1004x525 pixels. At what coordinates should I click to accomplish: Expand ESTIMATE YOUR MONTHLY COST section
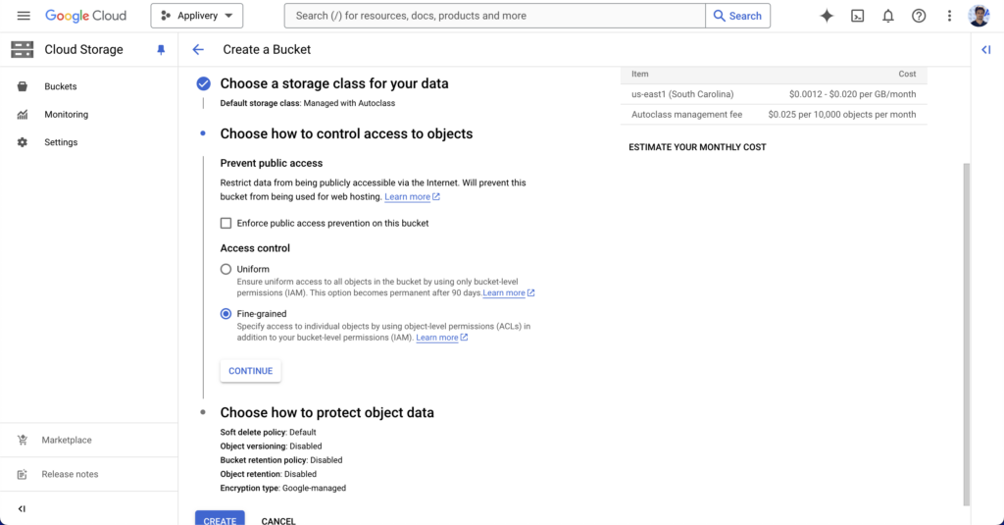(x=697, y=147)
